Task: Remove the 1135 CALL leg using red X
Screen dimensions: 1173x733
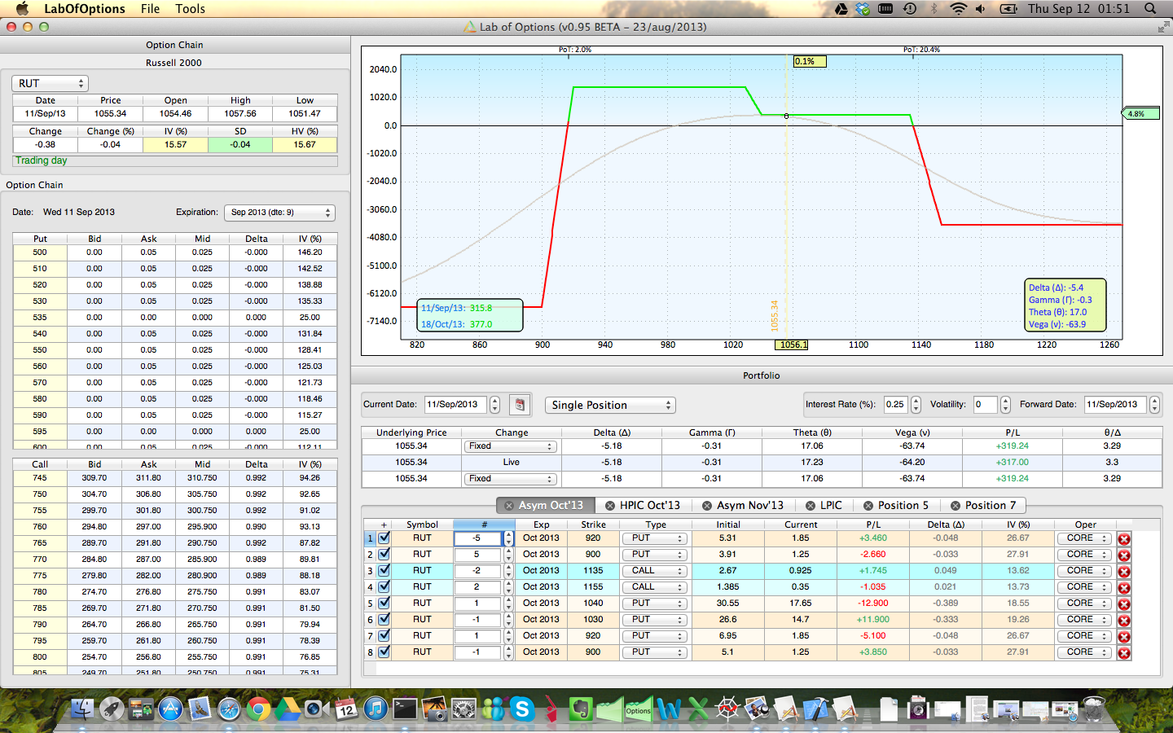Action: pyautogui.click(x=1124, y=572)
